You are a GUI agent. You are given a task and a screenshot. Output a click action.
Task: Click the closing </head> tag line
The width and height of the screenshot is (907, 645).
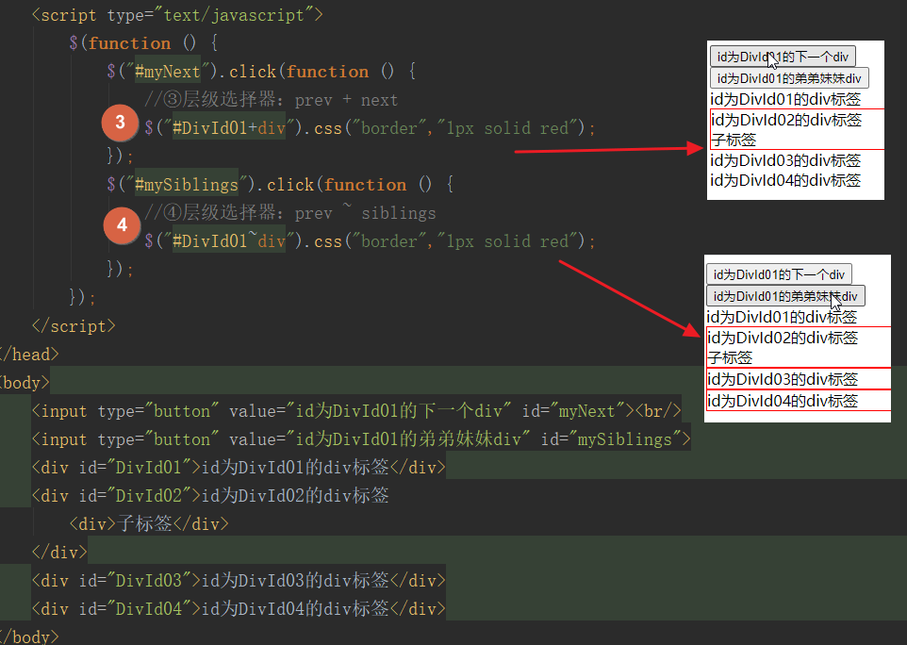click(29, 355)
